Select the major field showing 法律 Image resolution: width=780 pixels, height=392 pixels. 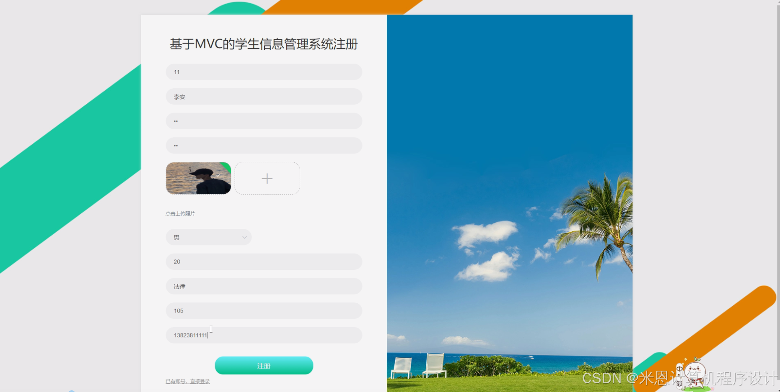pos(264,286)
